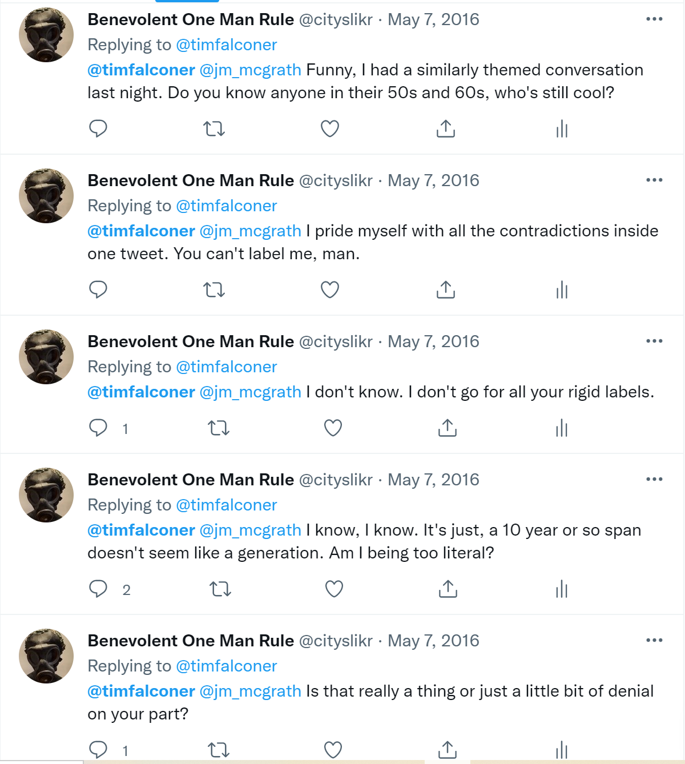View analytics of the 'contradictions inside one tweet' tweet

click(562, 290)
